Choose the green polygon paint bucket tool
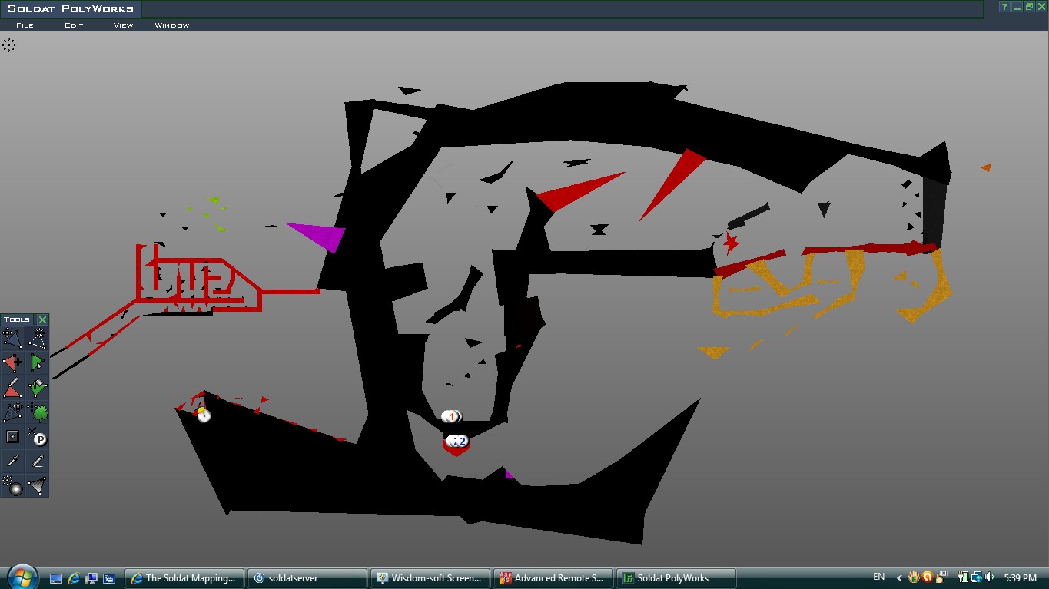The width and height of the screenshot is (1049, 589). tap(37, 387)
